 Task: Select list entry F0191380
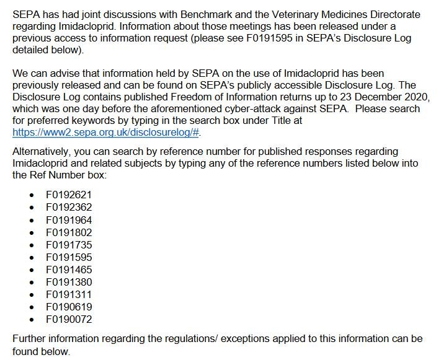69,282
